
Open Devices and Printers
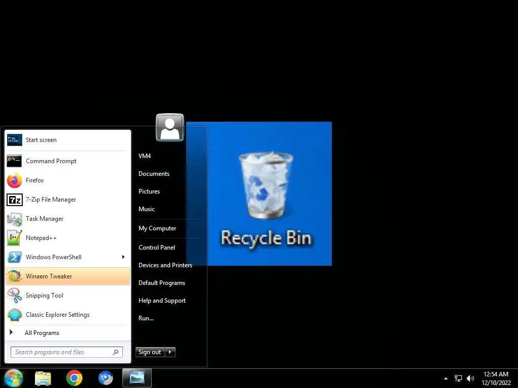pos(165,265)
